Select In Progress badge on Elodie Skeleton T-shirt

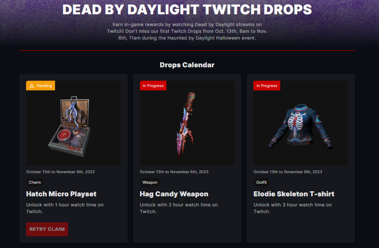tap(267, 86)
